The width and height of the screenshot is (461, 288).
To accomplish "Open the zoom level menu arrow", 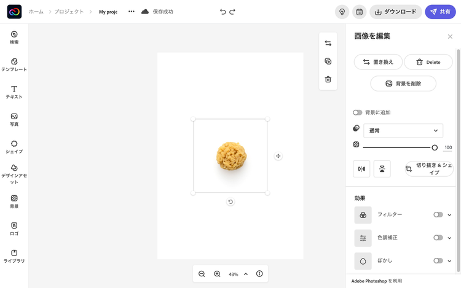I will [246, 274].
